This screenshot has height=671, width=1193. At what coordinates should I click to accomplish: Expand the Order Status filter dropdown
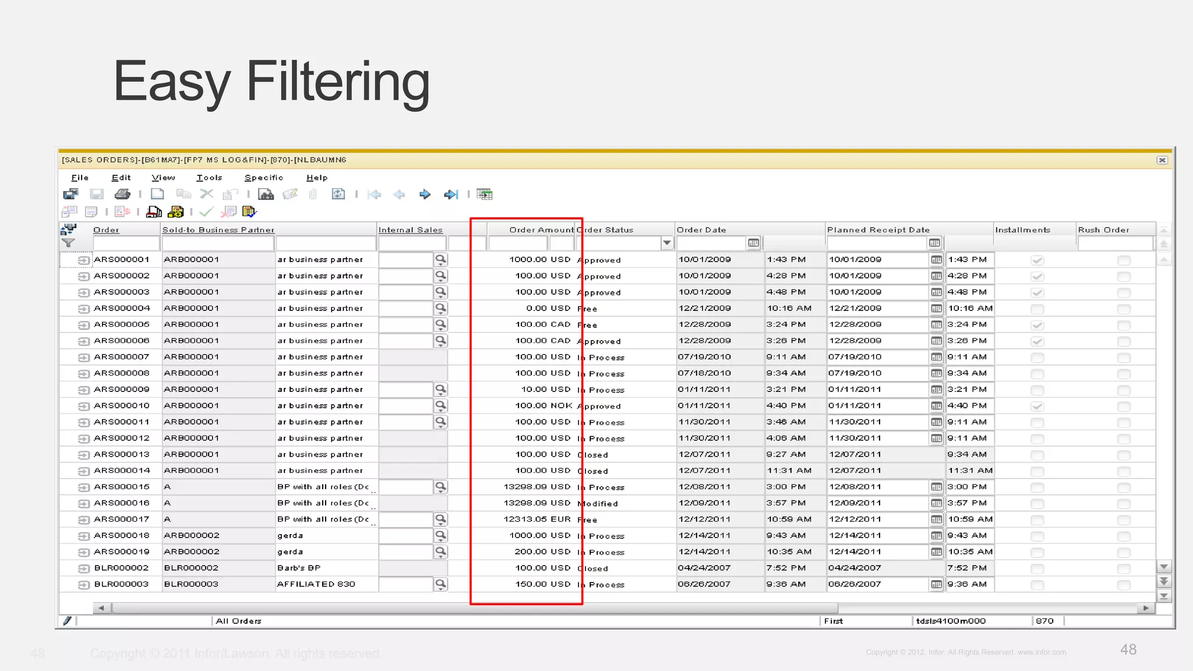coord(667,243)
